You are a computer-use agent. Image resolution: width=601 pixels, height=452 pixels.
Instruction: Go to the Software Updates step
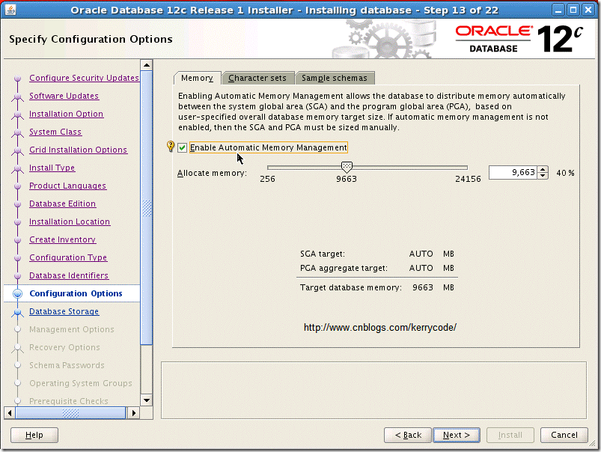[x=64, y=96]
